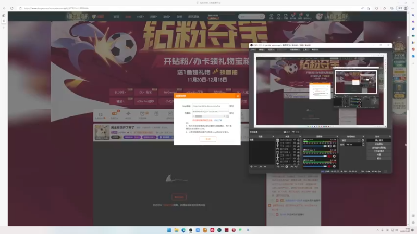Screen dimensions: 417x234
Task: Refresh the browser page
Action: pyautogui.click(x=11, y=8)
